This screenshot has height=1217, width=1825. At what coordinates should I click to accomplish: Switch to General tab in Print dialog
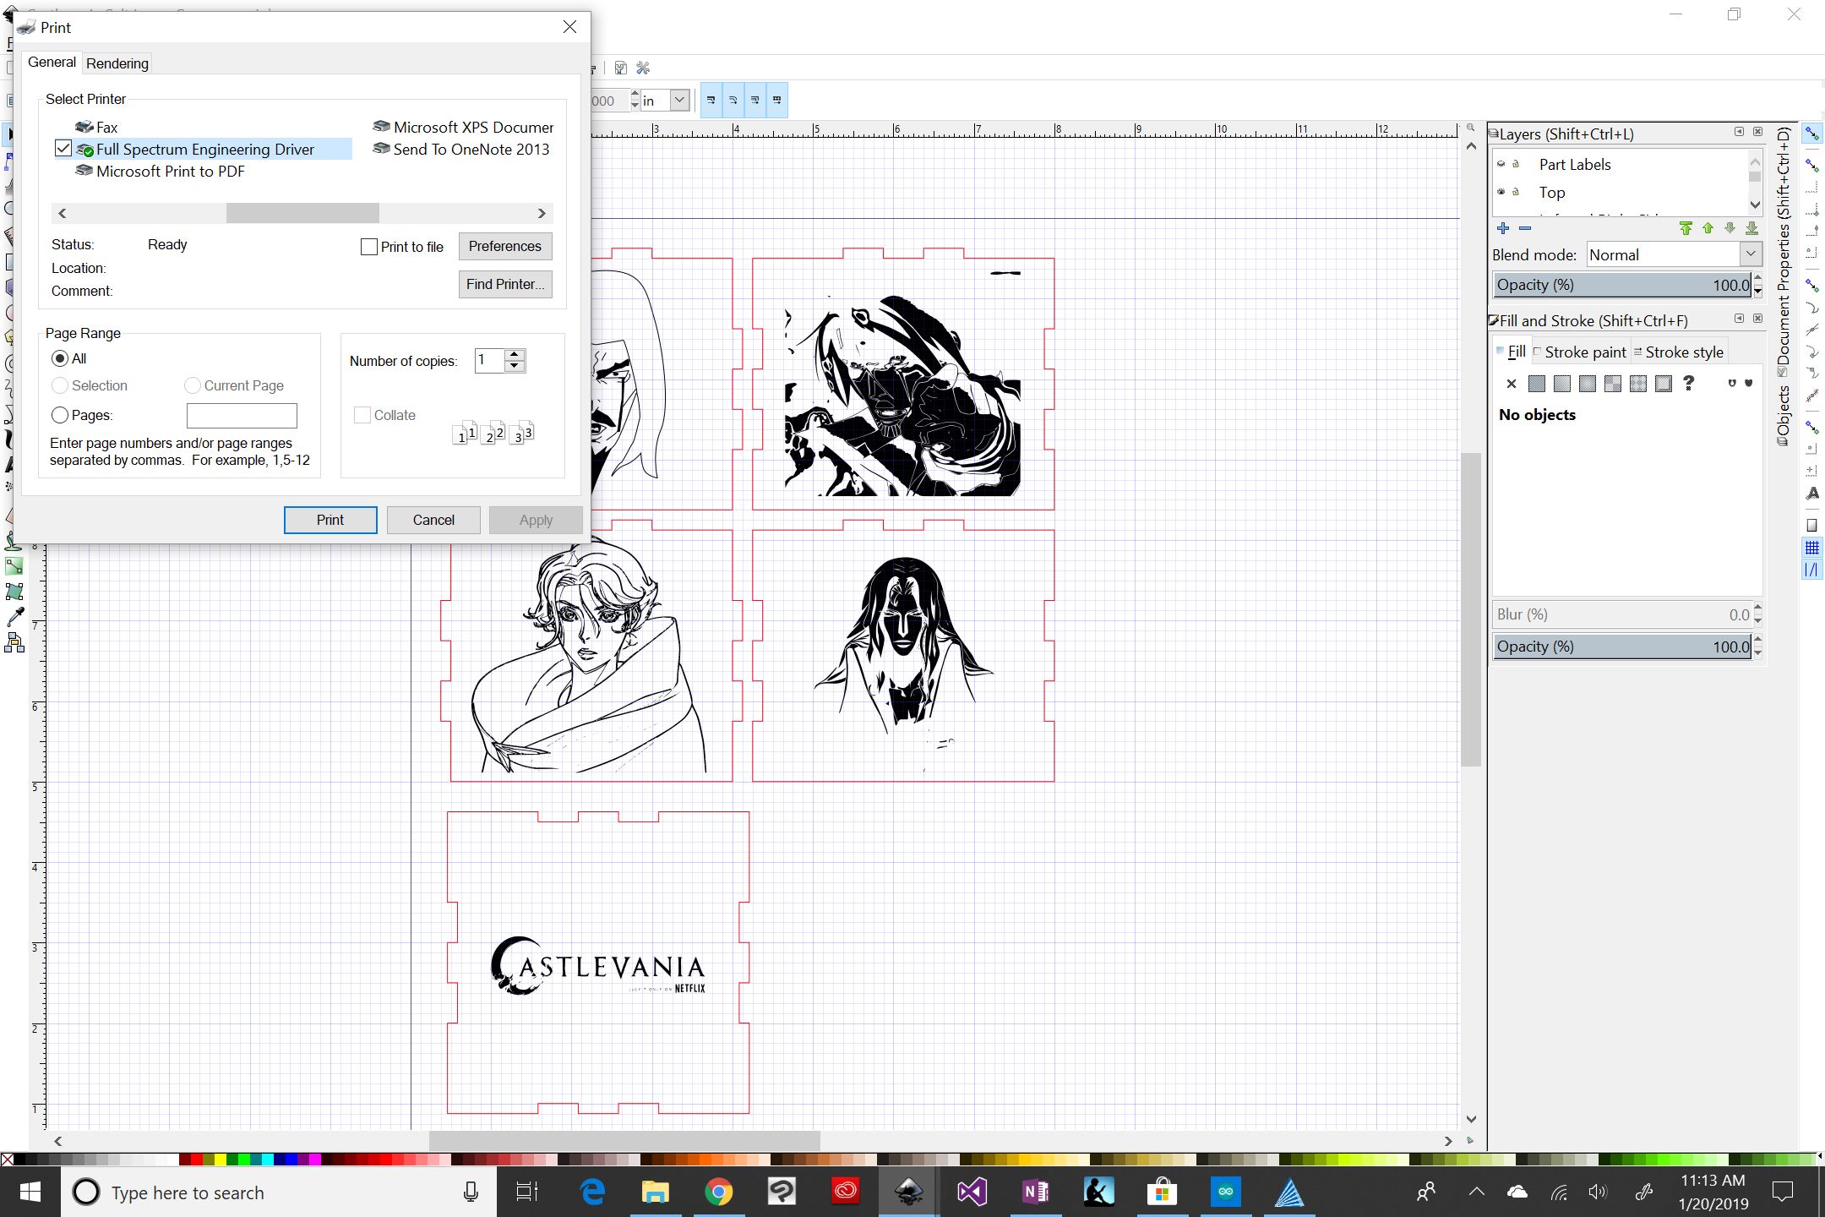[x=52, y=63]
